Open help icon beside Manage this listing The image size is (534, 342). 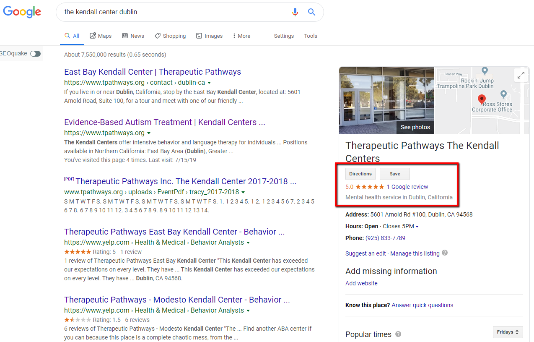point(445,253)
